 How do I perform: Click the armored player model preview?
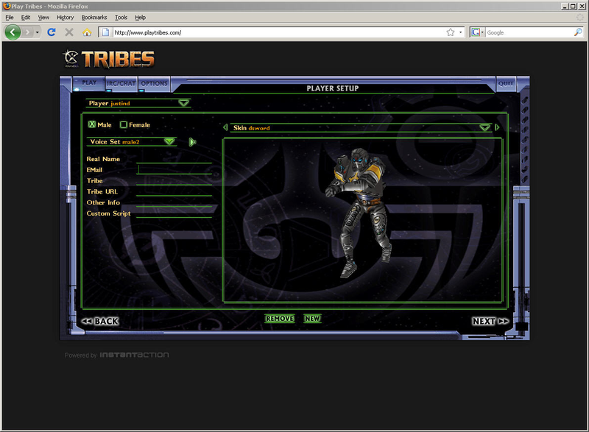pyautogui.click(x=359, y=213)
